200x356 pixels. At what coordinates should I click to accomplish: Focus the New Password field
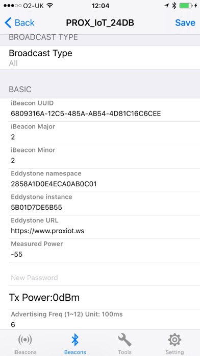point(105,278)
